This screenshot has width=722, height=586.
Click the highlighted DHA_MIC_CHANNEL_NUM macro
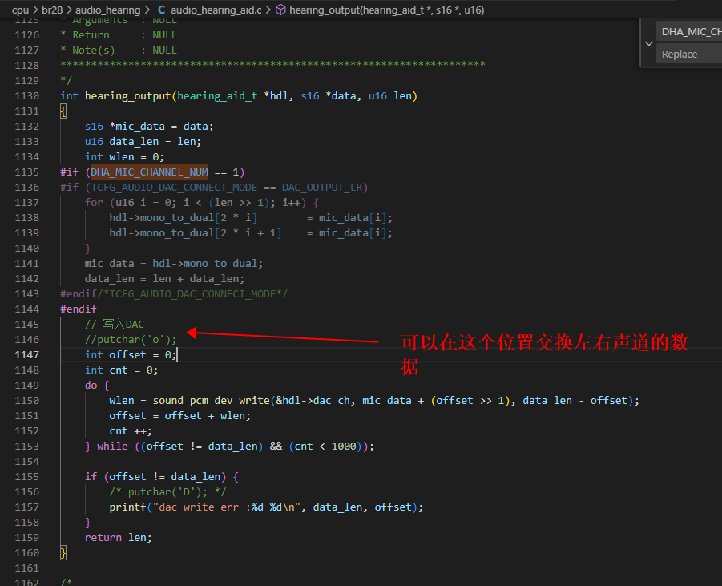(x=149, y=172)
